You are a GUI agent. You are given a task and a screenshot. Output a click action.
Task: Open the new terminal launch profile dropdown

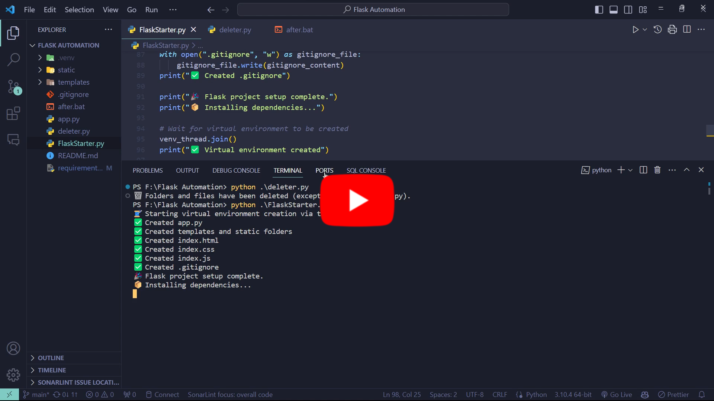630,170
